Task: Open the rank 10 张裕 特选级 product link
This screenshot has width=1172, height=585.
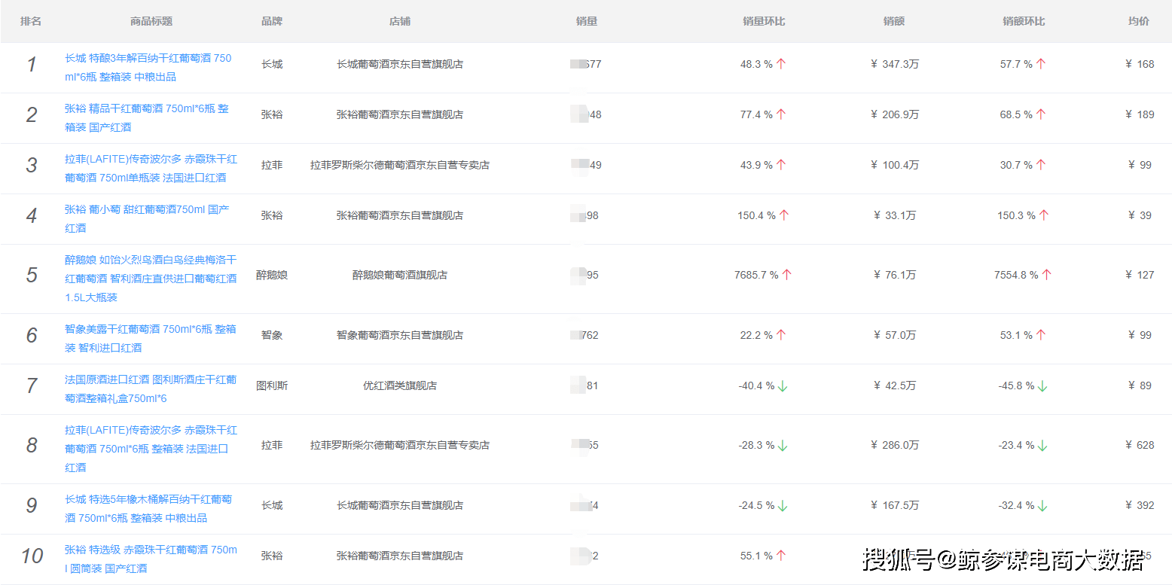Action: point(151,559)
